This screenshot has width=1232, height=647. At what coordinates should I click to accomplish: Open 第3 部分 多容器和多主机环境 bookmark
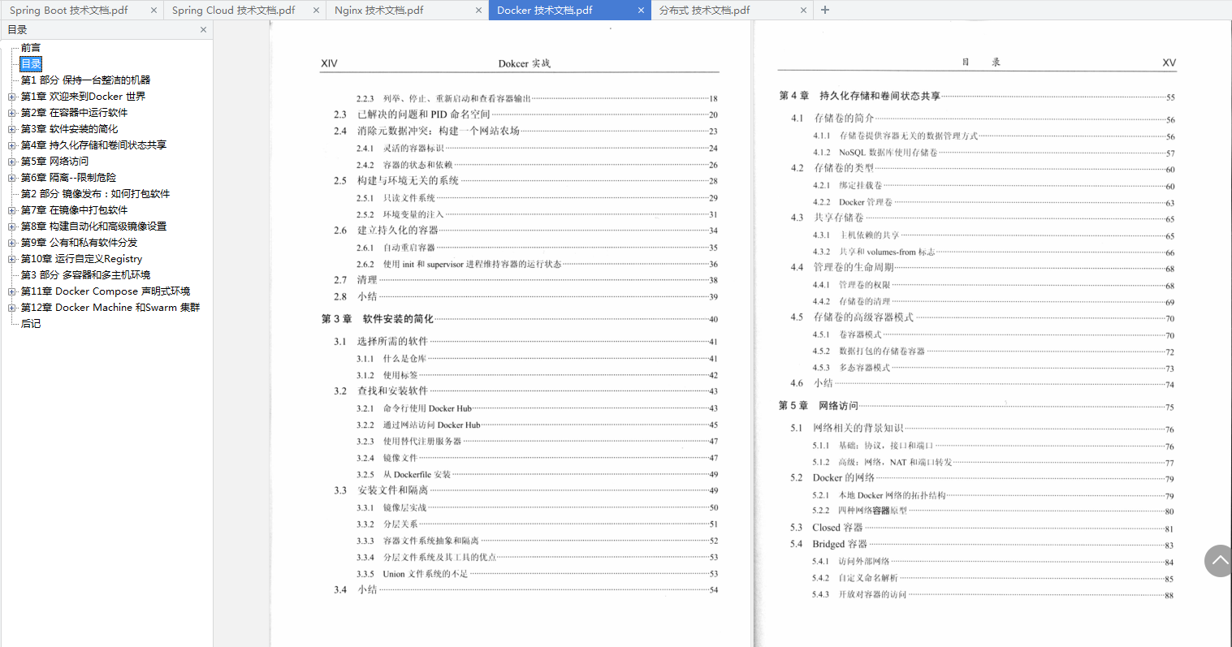85,275
